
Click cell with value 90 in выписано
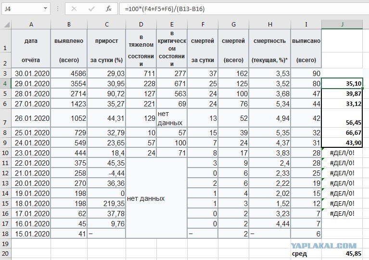coord(306,74)
